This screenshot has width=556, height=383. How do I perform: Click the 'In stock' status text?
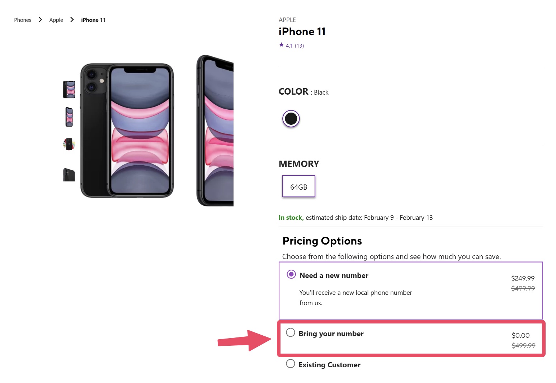[x=291, y=217]
